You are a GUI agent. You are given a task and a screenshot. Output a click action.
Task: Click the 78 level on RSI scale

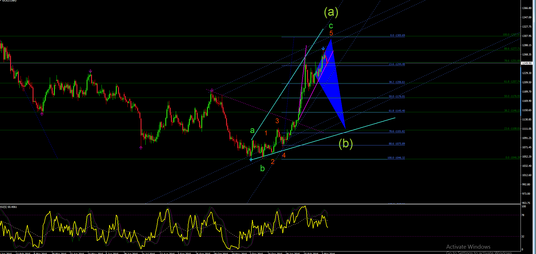click(x=523, y=215)
